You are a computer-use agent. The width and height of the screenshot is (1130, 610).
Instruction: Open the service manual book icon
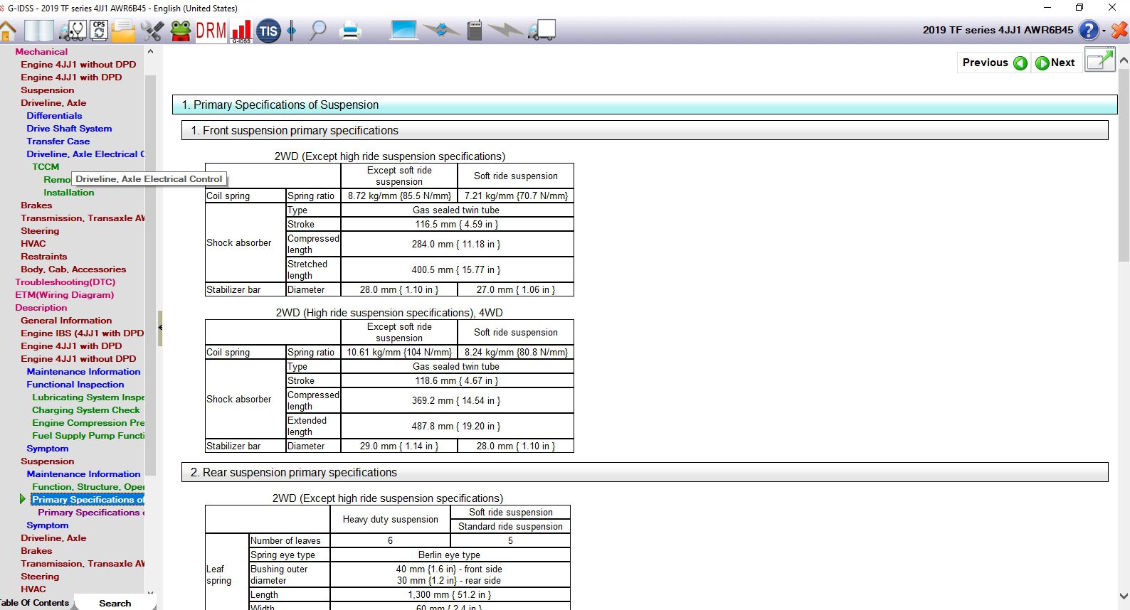[x=39, y=31]
